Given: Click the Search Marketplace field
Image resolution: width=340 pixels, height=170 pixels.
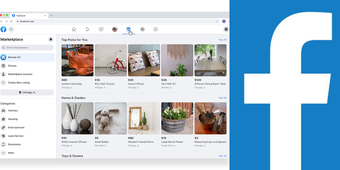Looking at the screenshot, I should (27, 48).
